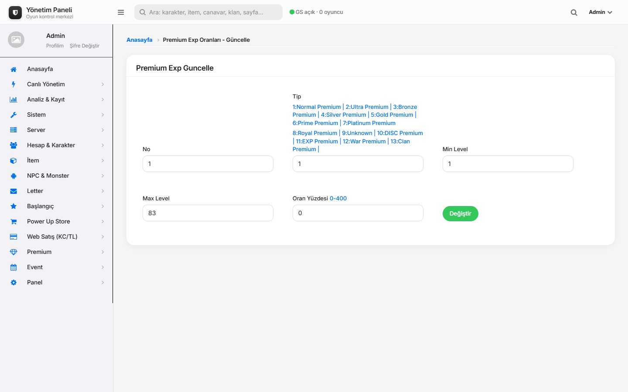628x392 pixels.
Task: Click the Sistem wrench icon
Action: click(14, 115)
